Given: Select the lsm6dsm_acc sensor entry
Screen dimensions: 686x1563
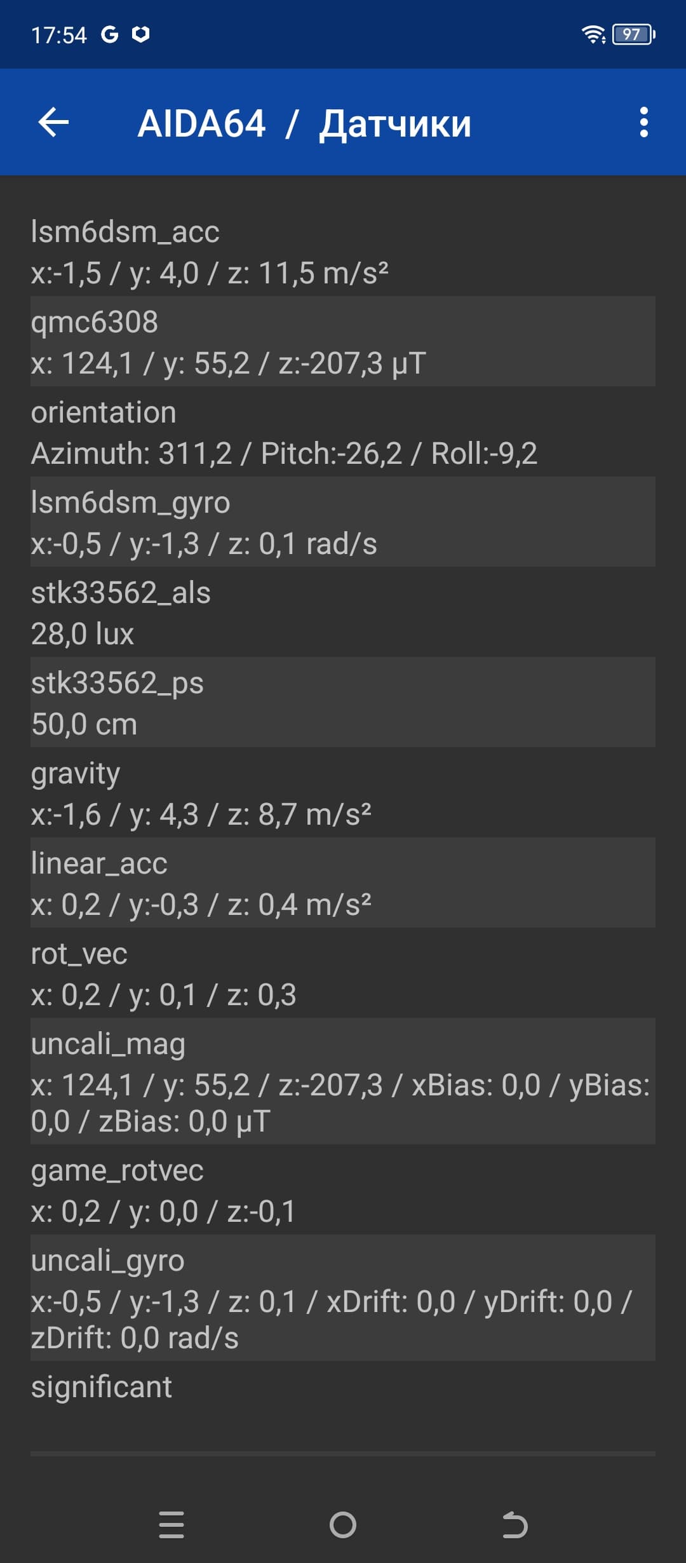Looking at the screenshot, I should coord(343,252).
